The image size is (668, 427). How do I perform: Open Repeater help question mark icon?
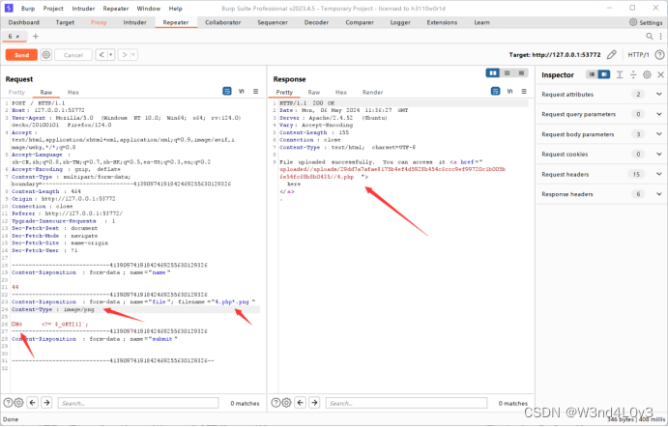click(x=659, y=54)
